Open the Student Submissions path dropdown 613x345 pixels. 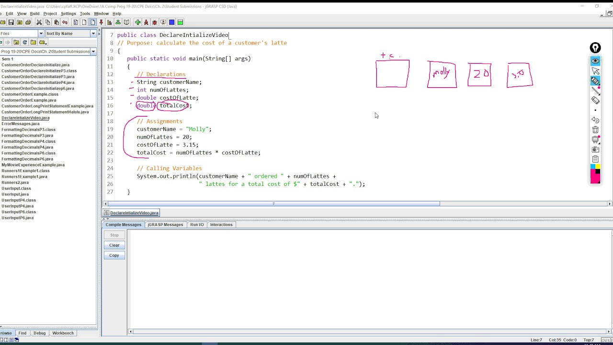(x=93, y=51)
